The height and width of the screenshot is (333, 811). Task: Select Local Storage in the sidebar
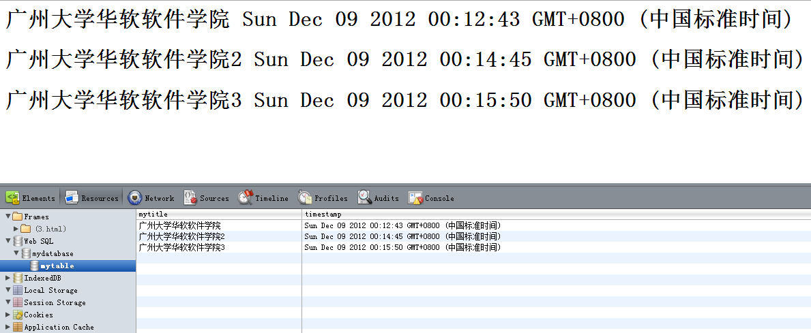coord(50,290)
